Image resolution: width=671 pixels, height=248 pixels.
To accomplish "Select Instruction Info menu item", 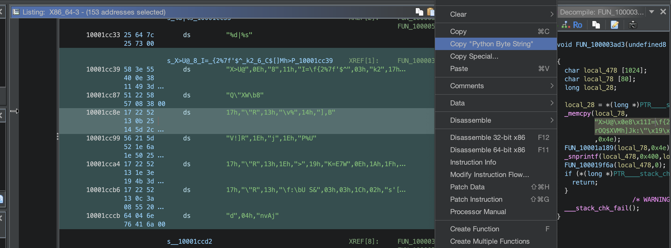I will click(496, 162).
